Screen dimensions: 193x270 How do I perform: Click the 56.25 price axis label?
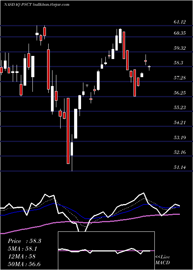click(180, 93)
